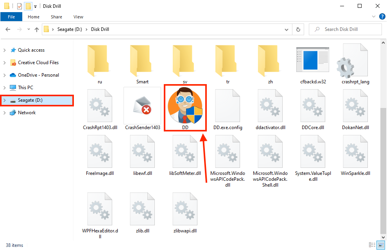Click the breadcrumb chevron before Seagate (D:)

[53, 29]
